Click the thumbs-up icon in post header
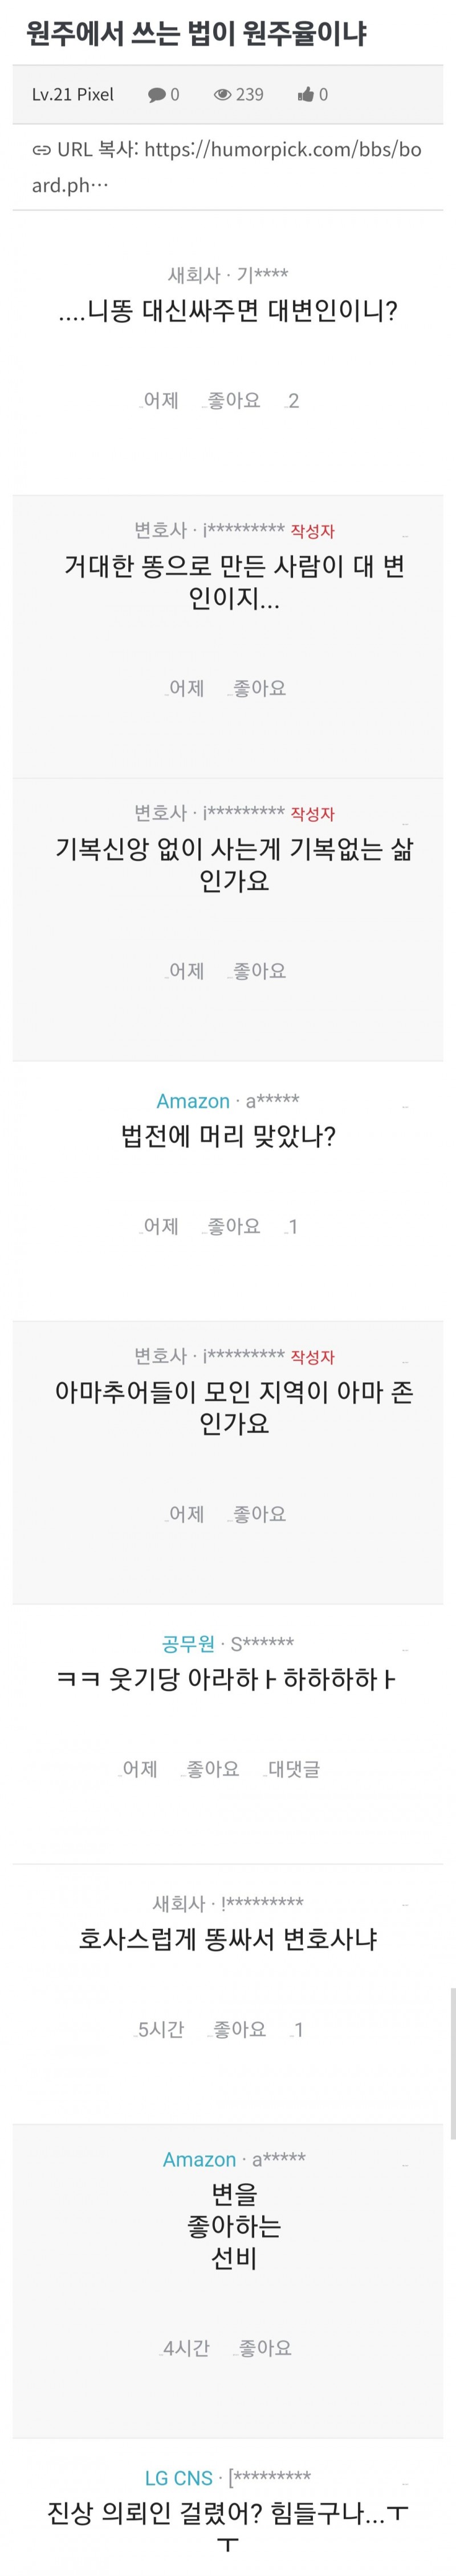456x2576 pixels. pyautogui.click(x=306, y=95)
